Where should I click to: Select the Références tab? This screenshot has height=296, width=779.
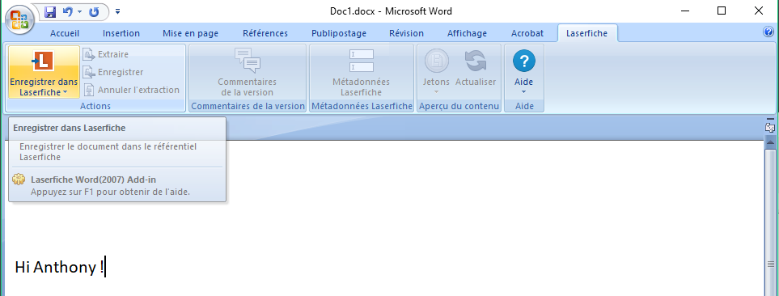[x=265, y=33]
